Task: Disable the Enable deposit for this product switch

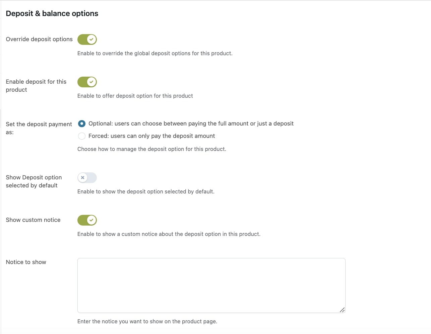Action: [87, 82]
